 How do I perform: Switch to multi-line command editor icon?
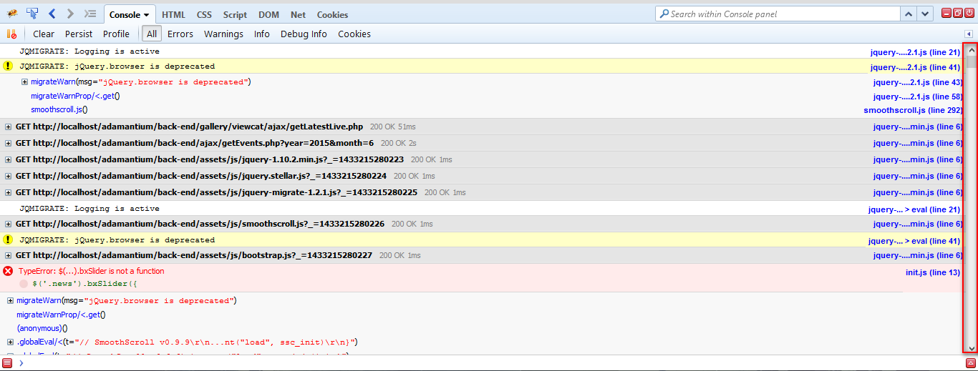click(971, 363)
